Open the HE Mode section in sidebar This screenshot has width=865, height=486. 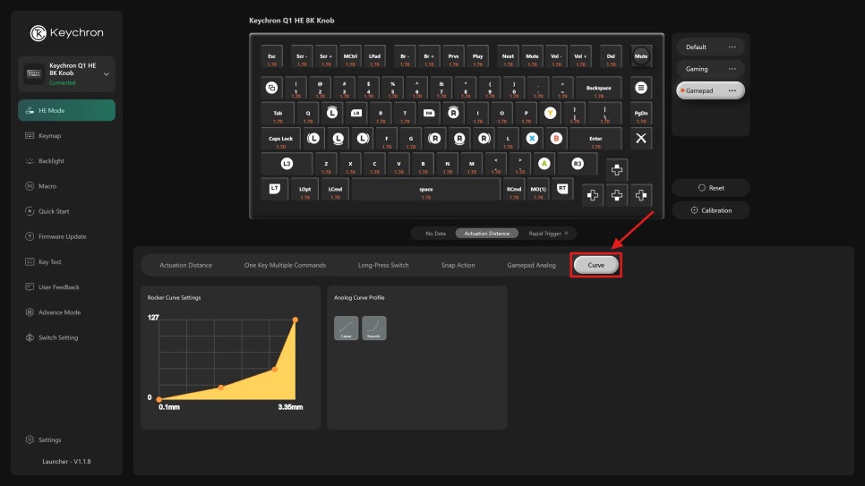(x=66, y=110)
